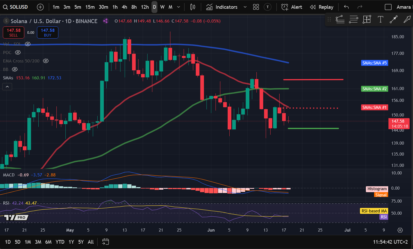Click the RSI-based MA axis label
Screen dimensions: 413x249
374,211
